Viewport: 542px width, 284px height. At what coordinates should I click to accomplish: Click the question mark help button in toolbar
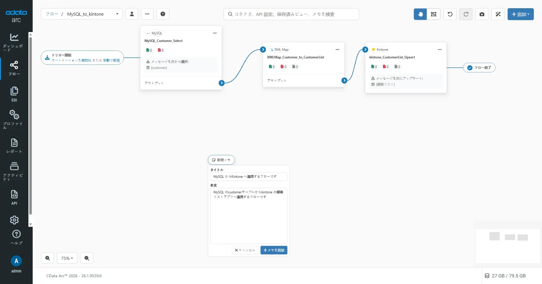click(x=163, y=14)
